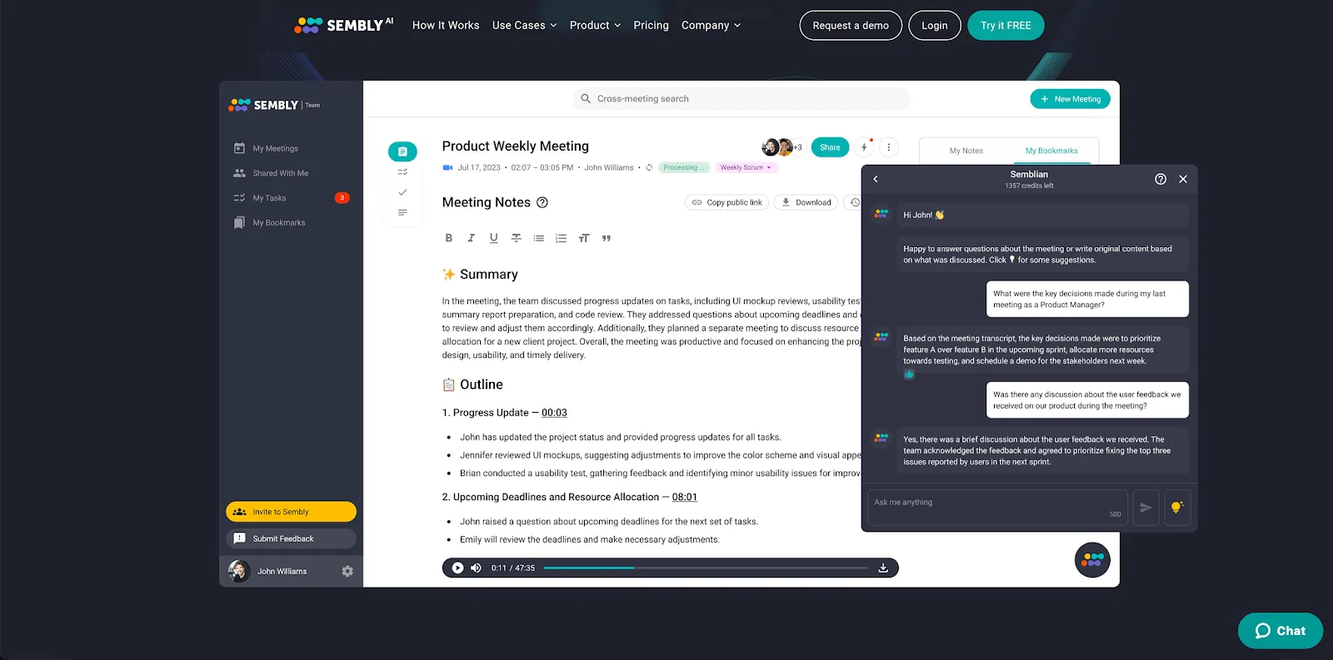Insert a numbered list
Image resolution: width=1333 pixels, height=660 pixels.
click(x=561, y=238)
